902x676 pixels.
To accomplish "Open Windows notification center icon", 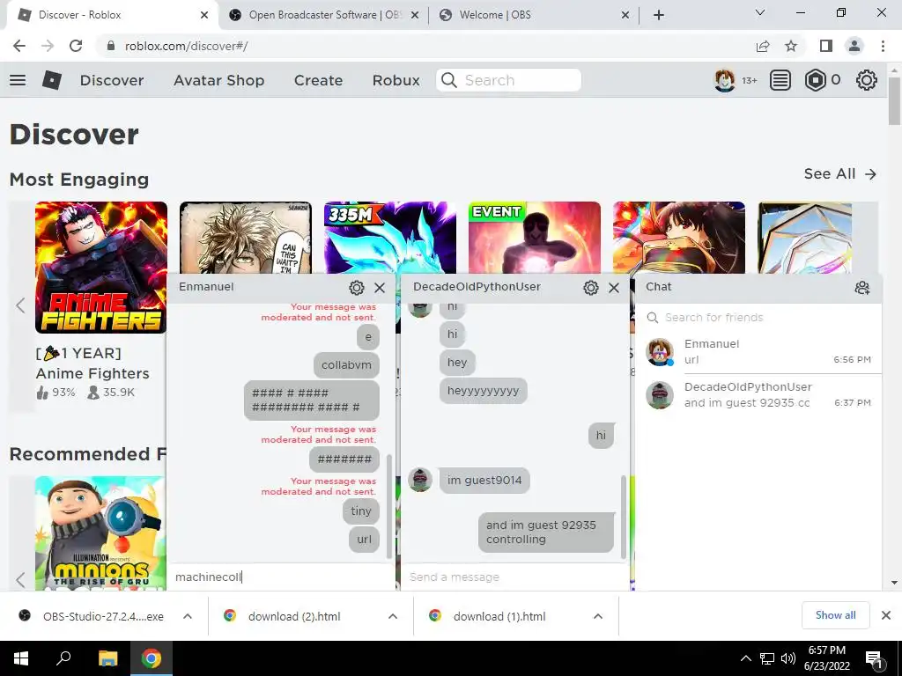I will 873,658.
